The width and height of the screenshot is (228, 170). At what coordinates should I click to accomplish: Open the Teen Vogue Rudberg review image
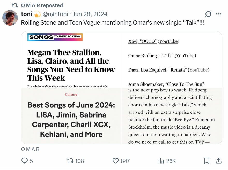(172, 116)
